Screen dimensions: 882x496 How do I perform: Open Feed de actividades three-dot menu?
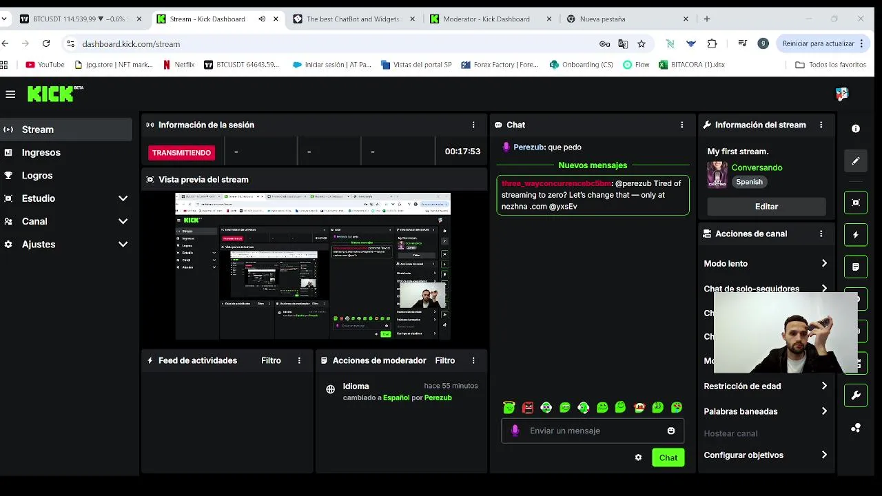[x=299, y=360]
